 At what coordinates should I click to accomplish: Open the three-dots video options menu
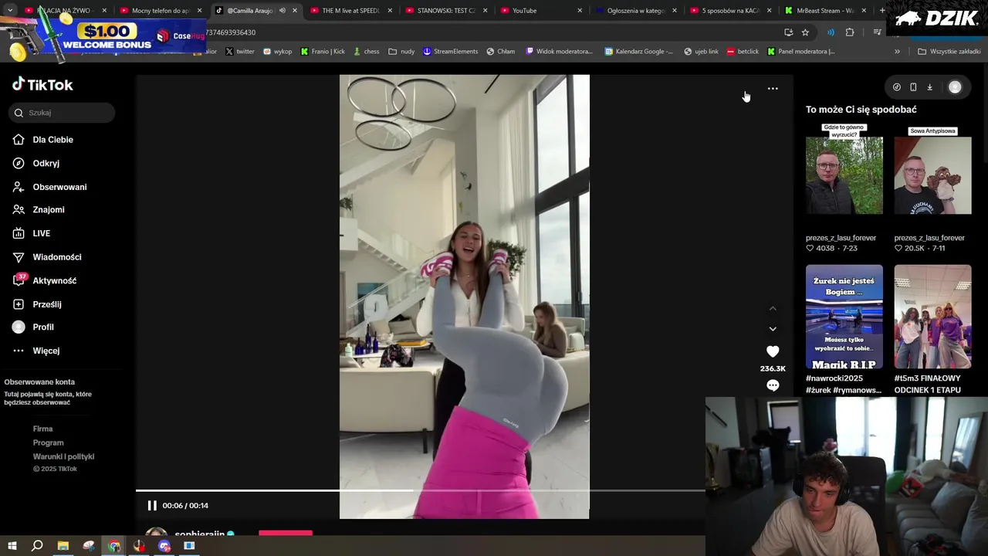coord(773,89)
